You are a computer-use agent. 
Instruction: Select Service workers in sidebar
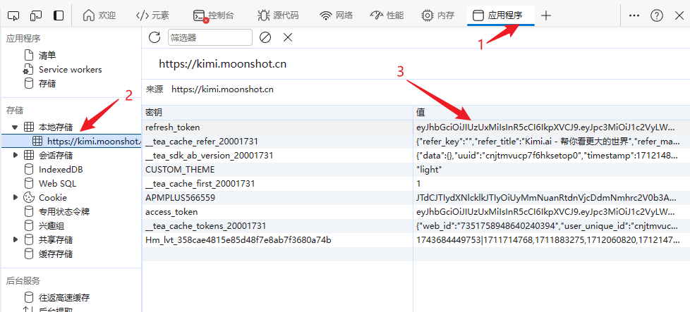coord(70,69)
